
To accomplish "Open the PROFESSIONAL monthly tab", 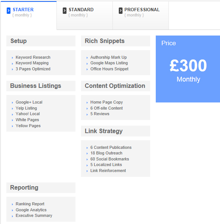I will (x=141, y=15).
